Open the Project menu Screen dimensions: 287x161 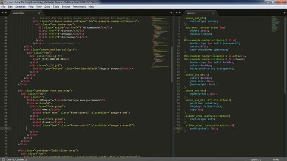click(x=66, y=7)
